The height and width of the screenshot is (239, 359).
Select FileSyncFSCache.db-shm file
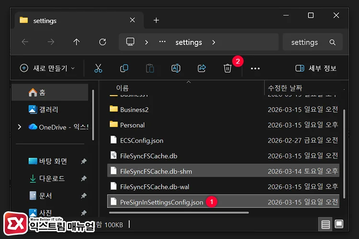click(223, 171)
